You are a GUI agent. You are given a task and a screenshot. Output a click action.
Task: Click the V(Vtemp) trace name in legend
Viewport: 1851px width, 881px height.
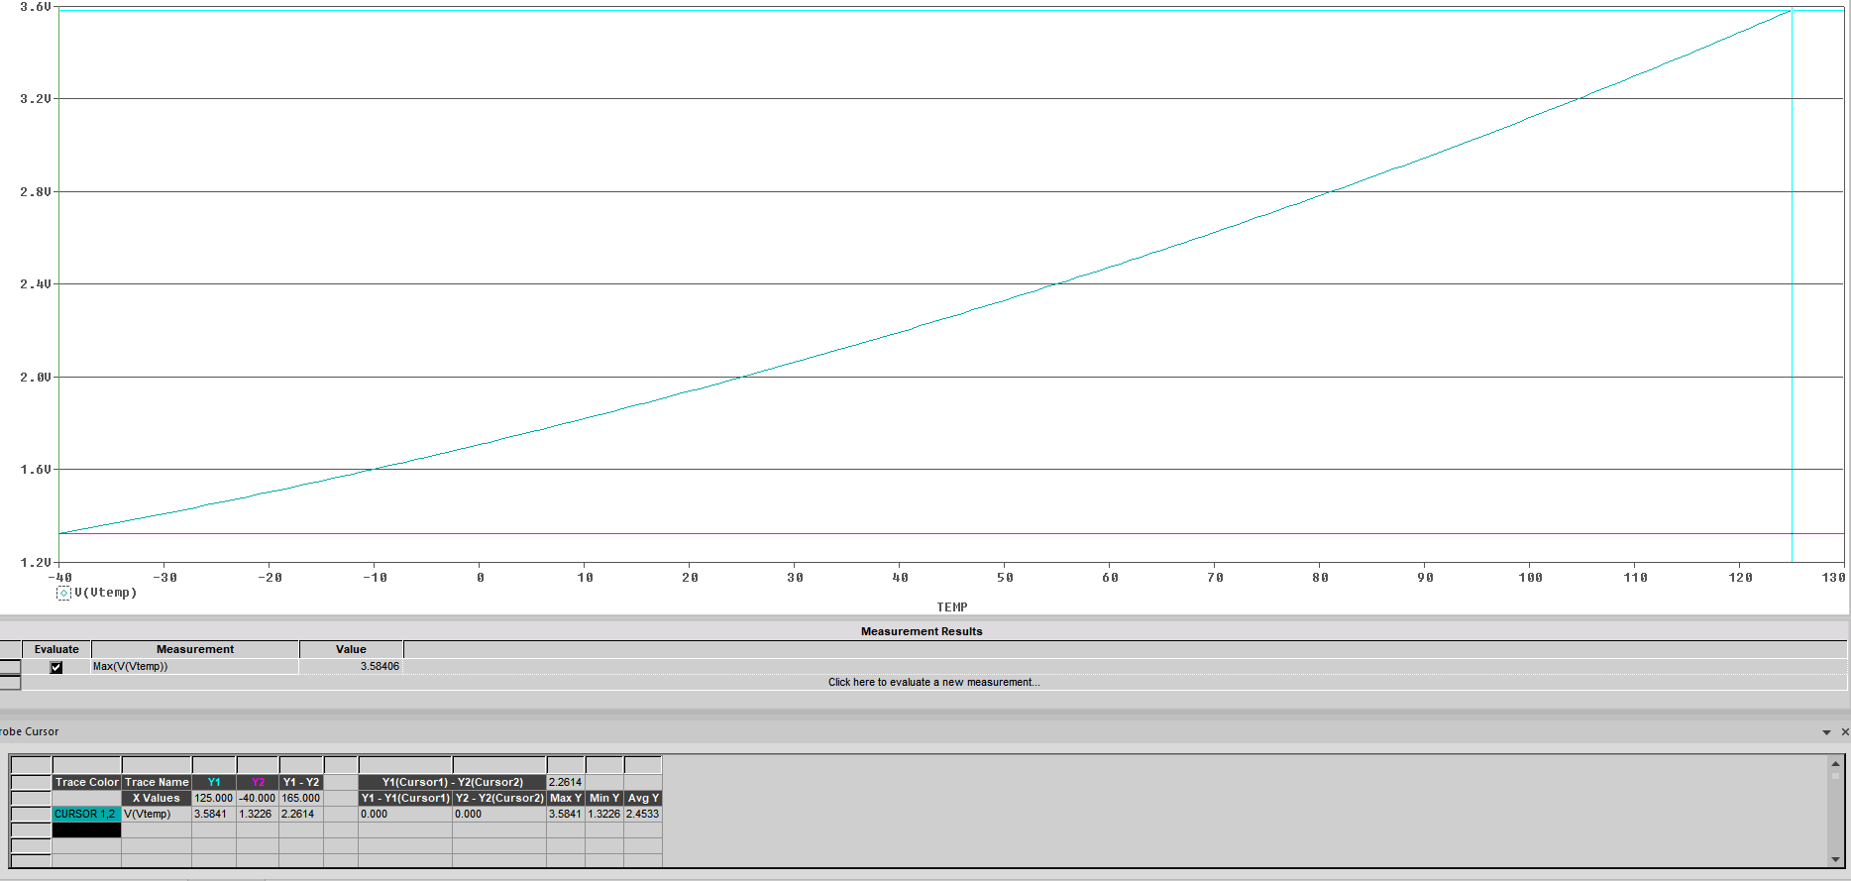click(x=105, y=593)
